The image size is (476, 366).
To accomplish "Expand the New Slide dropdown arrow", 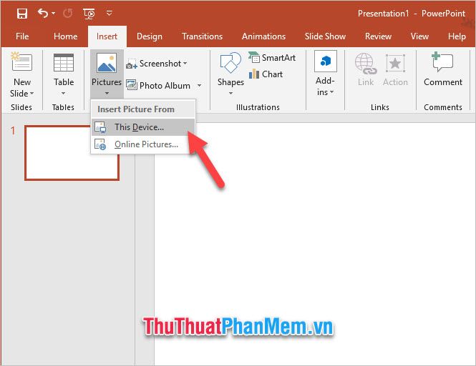I will (21, 94).
